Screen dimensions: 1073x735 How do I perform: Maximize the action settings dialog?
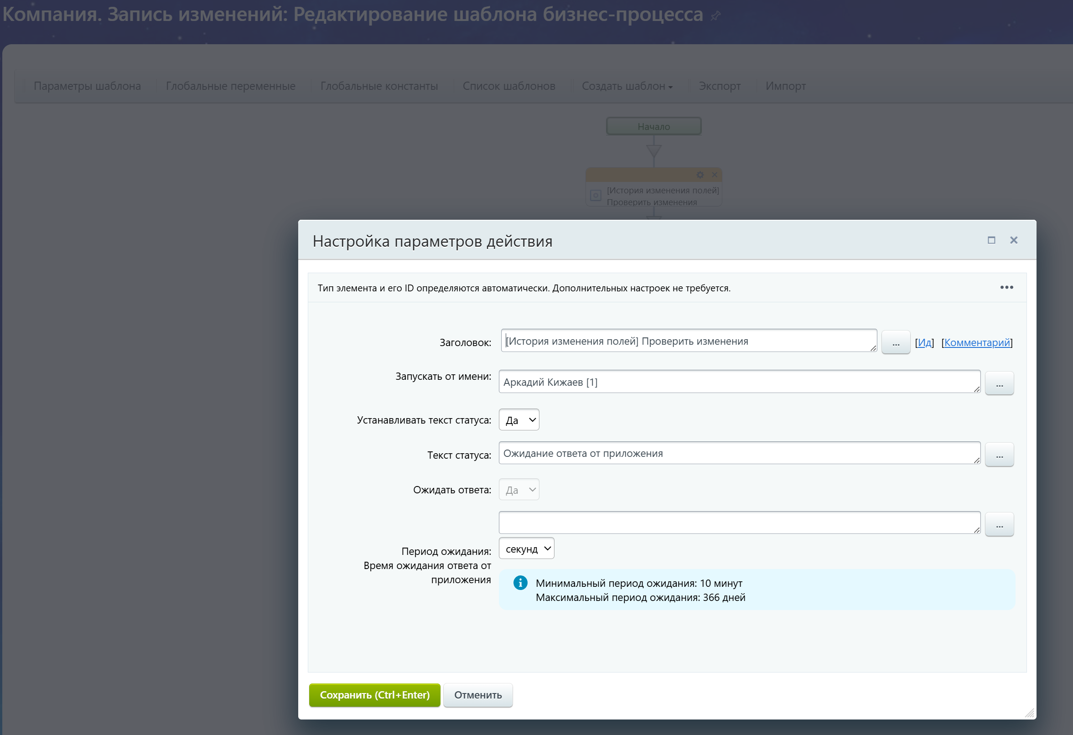(x=991, y=240)
